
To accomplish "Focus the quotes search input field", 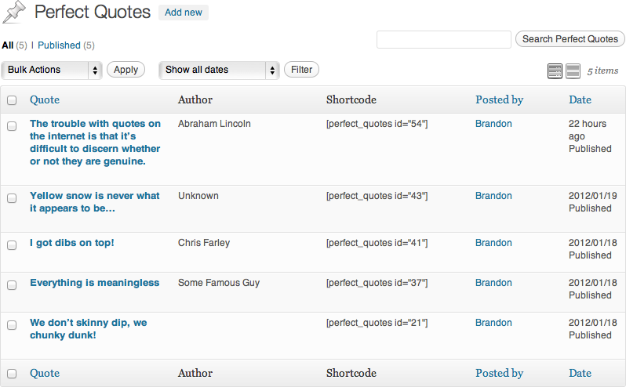I will click(443, 40).
